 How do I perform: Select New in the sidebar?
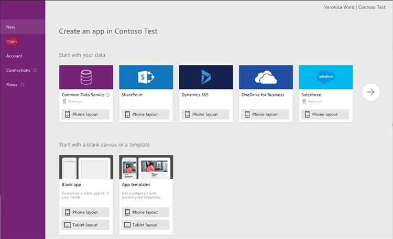[x=23, y=27]
